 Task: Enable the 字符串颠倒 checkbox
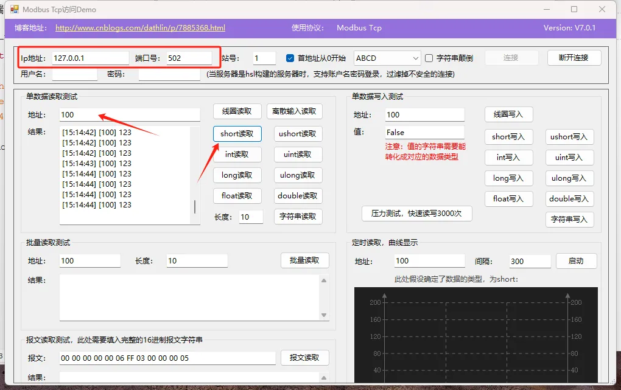coord(429,58)
